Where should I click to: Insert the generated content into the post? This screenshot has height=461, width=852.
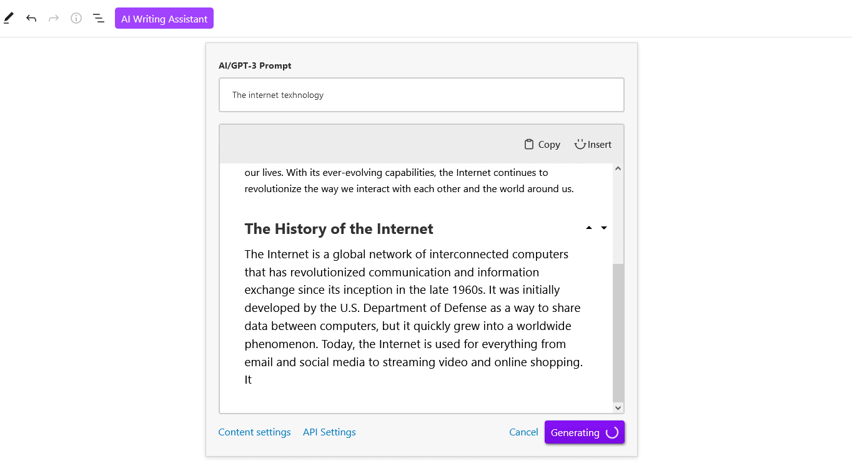(x=593, y=145)
